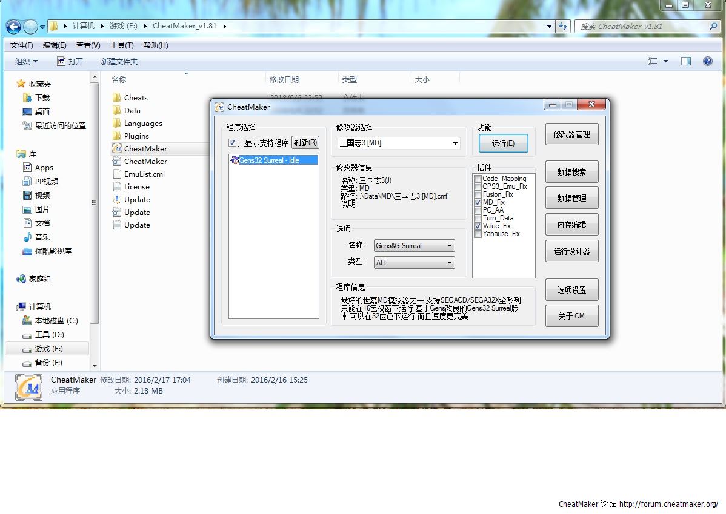The width and height of the screenshot is (726, 514).
Task: Select the 本地磁盘 (C:) drive
Action: point(56,320)
